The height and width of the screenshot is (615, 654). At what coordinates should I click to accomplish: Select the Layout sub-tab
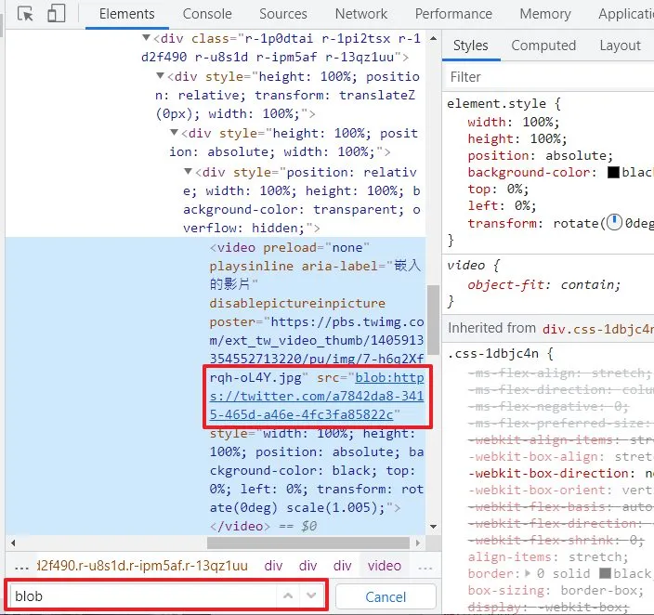coord(620,46)
